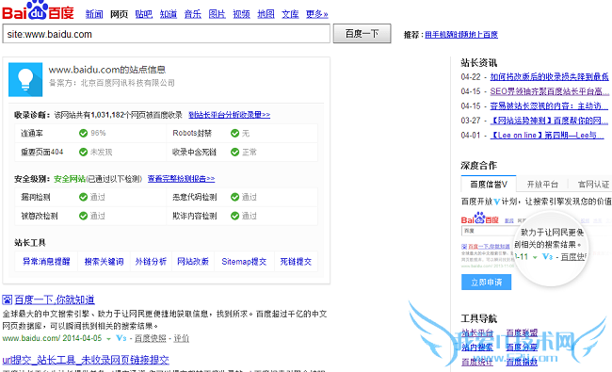Click the light bulb site info icon
The width and height of the screenshot is (612, 372).
(25, 80)
